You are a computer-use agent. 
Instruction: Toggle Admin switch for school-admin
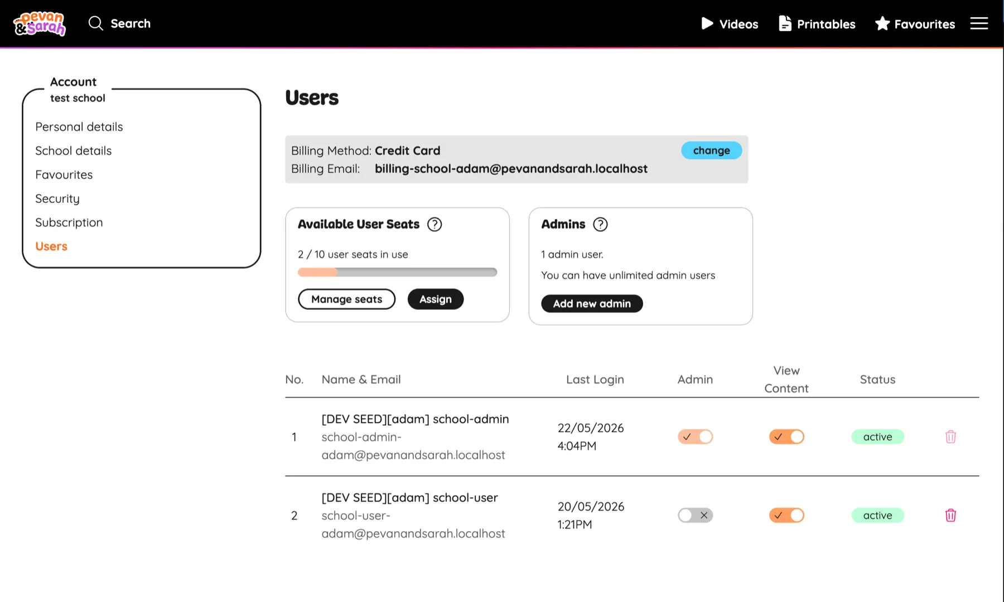(696, 436)
